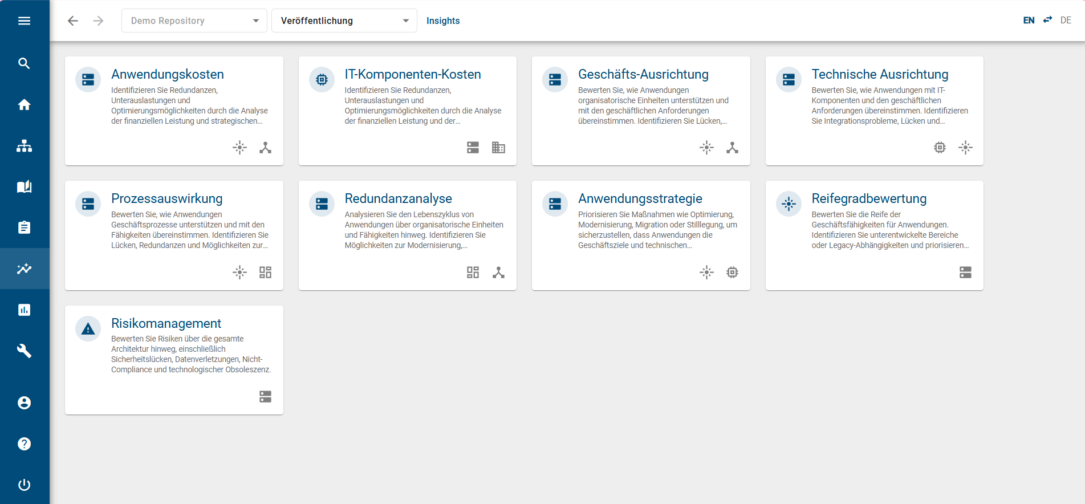Click the building icon on the IT-Komponenten-Kosten card
This screenshot has width=1085, height=504.
point(498,148)
